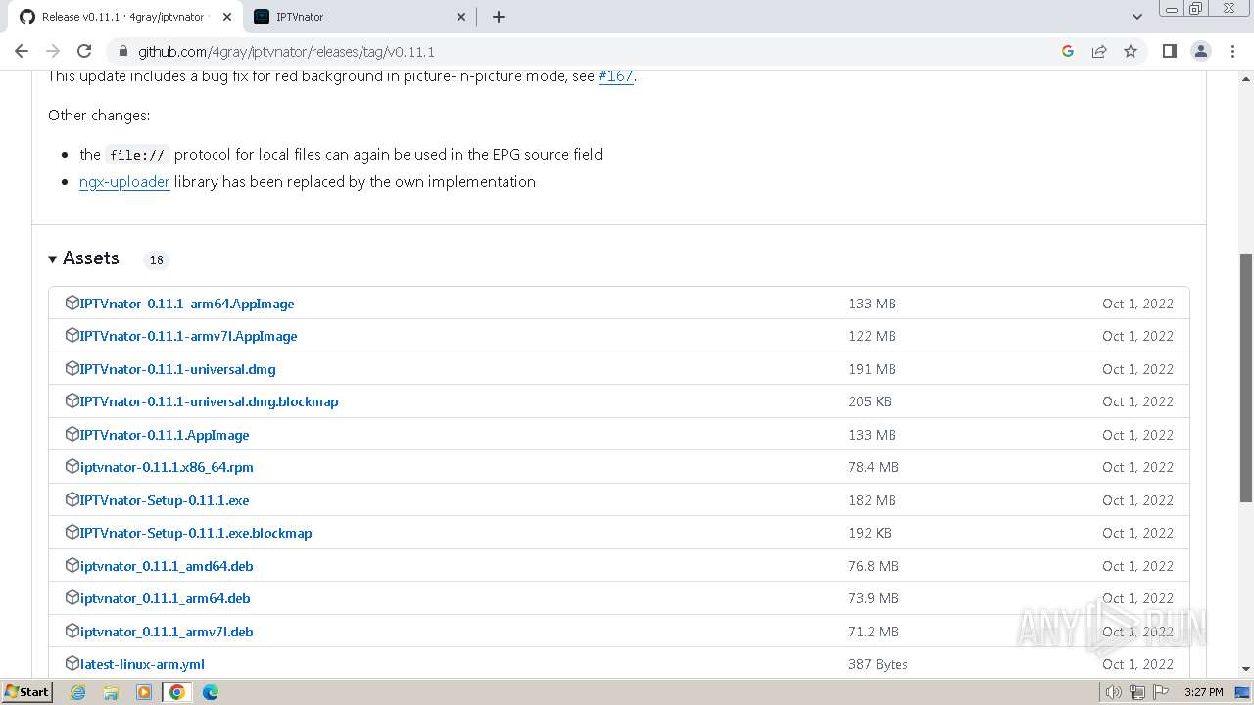This screenshot has height=705, width=1254.
Task: Download IPTVnator-Setup-0.11.1.exe
Action: click(165, 500)
